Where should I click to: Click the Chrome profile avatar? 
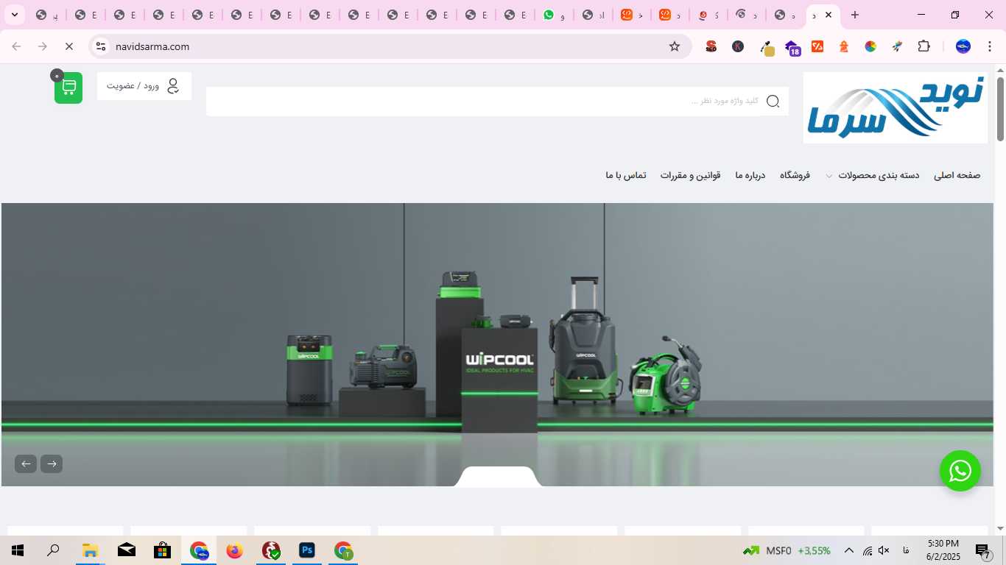pos(963,46)
